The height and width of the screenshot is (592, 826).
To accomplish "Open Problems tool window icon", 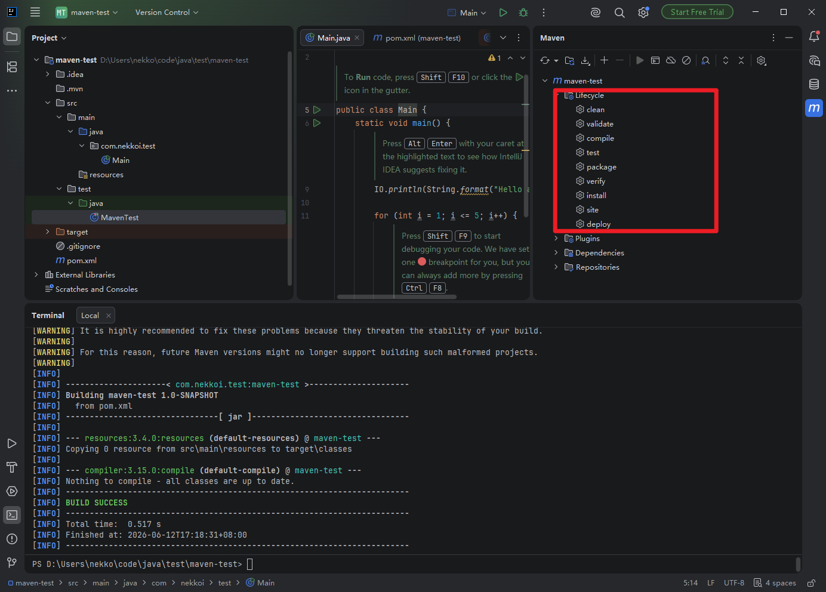I will point(12,539).
